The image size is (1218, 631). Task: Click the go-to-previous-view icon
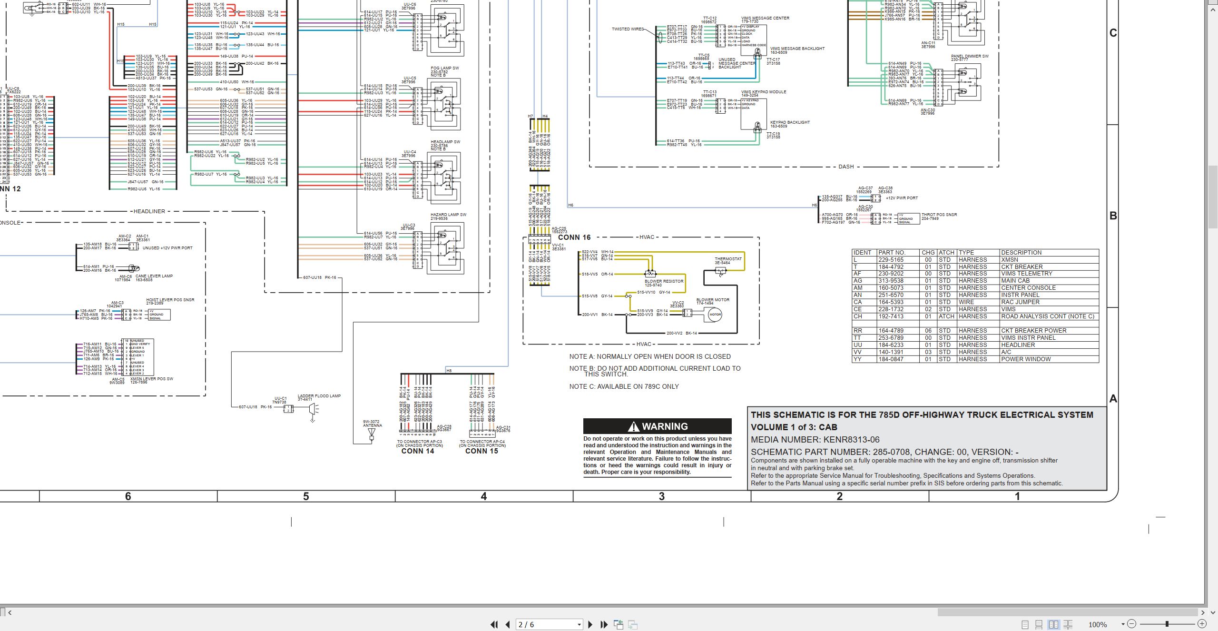(619, 624)
